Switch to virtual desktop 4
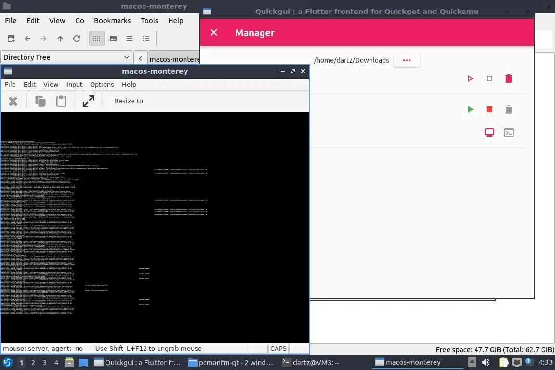Viewport: 555px width, 370px height. pos(56,363)
